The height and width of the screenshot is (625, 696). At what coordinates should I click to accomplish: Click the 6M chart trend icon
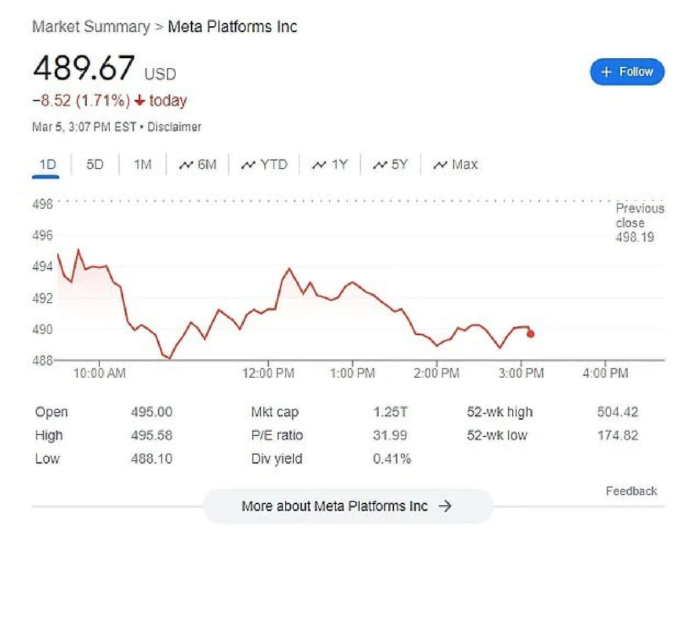click(186, 165)
